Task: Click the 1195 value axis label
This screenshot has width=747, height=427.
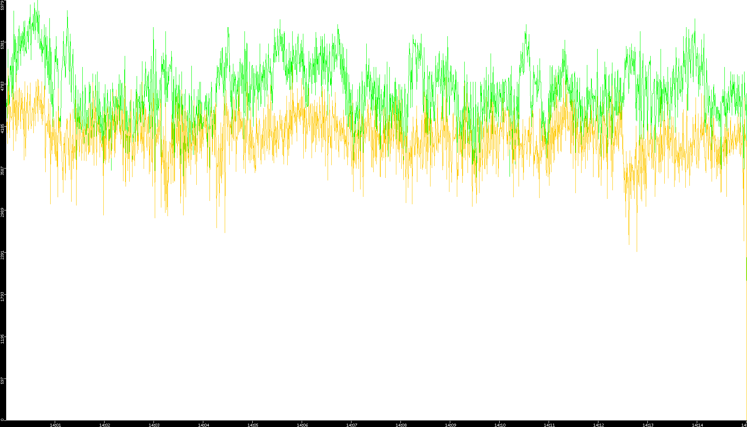Action: point(3,339)
